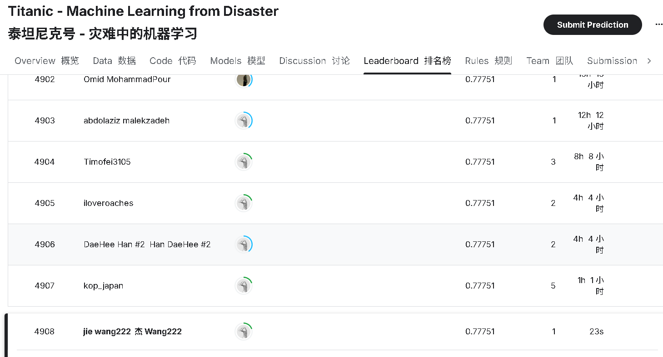Viewport: 663px width, 357px height.
Task: Click entries count 5 in kop_japan's row
Action: click(553, 286)
